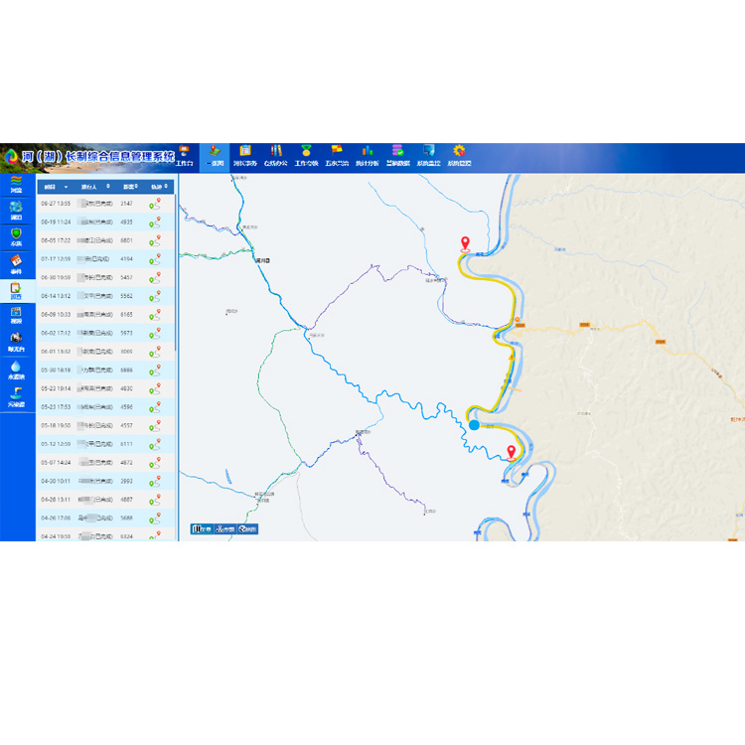Show track for the 04-30 10:11 patrol
This screenshot has height=745, width=745.
pyautogui.click(x=155, y=481)
